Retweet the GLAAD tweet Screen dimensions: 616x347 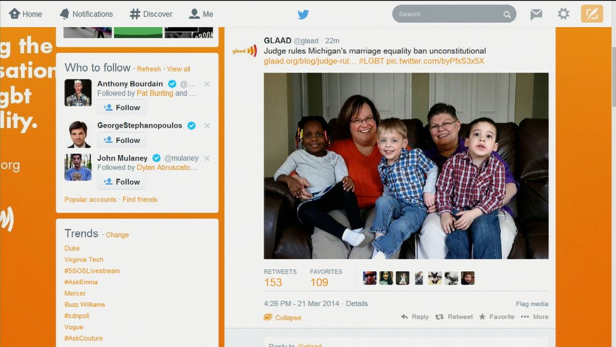(454, 317)
